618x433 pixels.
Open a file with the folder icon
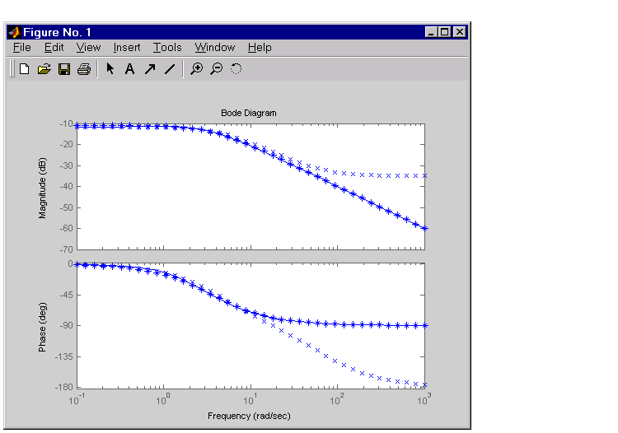coord(44,69)
